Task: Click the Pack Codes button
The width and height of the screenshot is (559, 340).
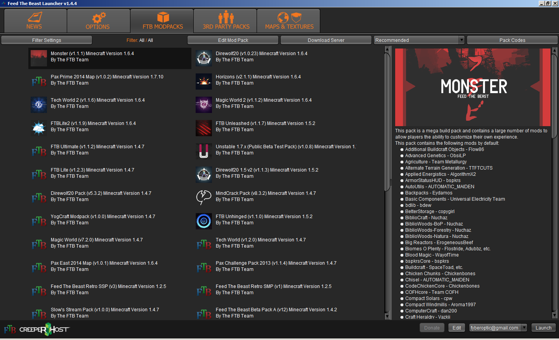Action: click(512, 40)
